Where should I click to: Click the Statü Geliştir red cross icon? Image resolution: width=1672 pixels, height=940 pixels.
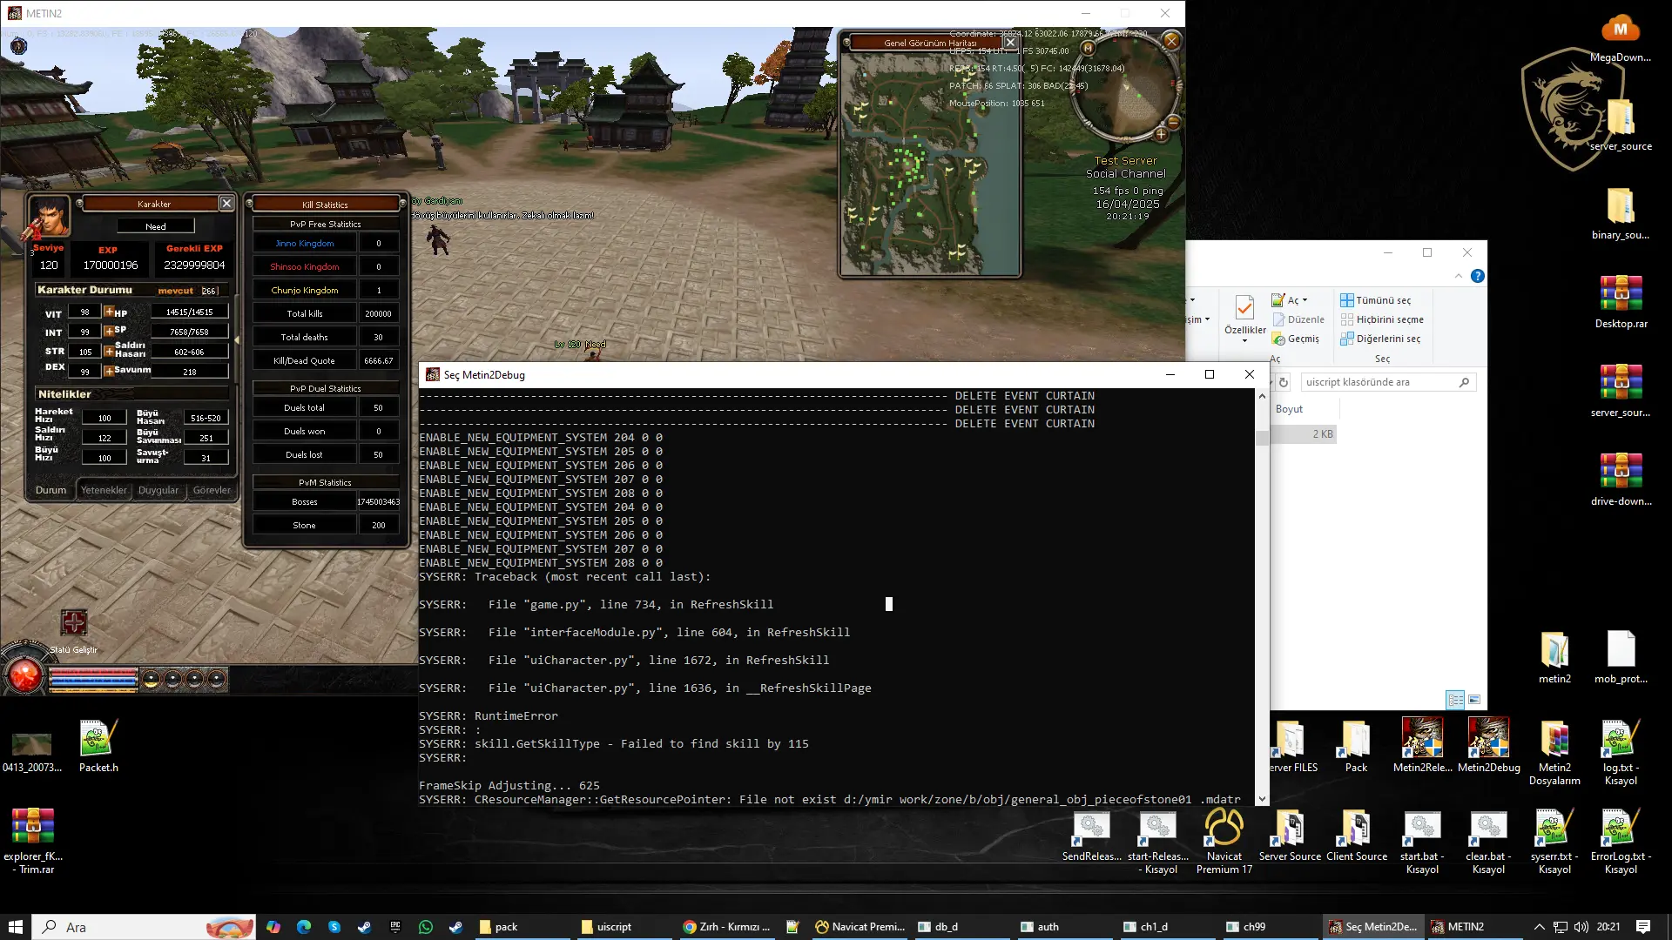(x=74, y=622)
